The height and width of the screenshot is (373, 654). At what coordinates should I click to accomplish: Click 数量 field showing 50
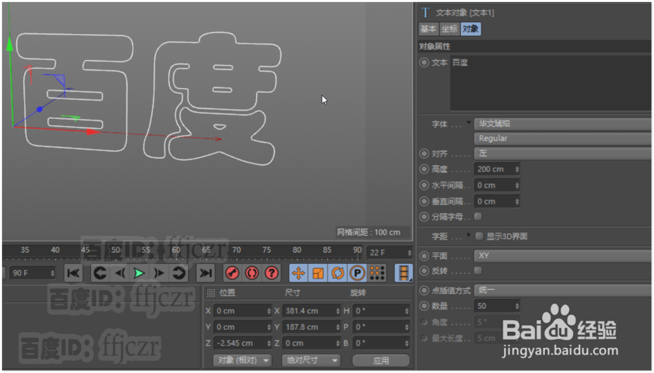(494, 306)
